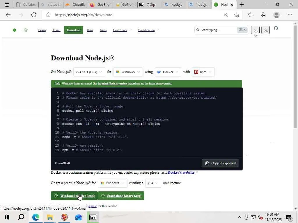Expand the Docker install method dropdown
Screen dimensions: 298x223
[x=168, y=72]
